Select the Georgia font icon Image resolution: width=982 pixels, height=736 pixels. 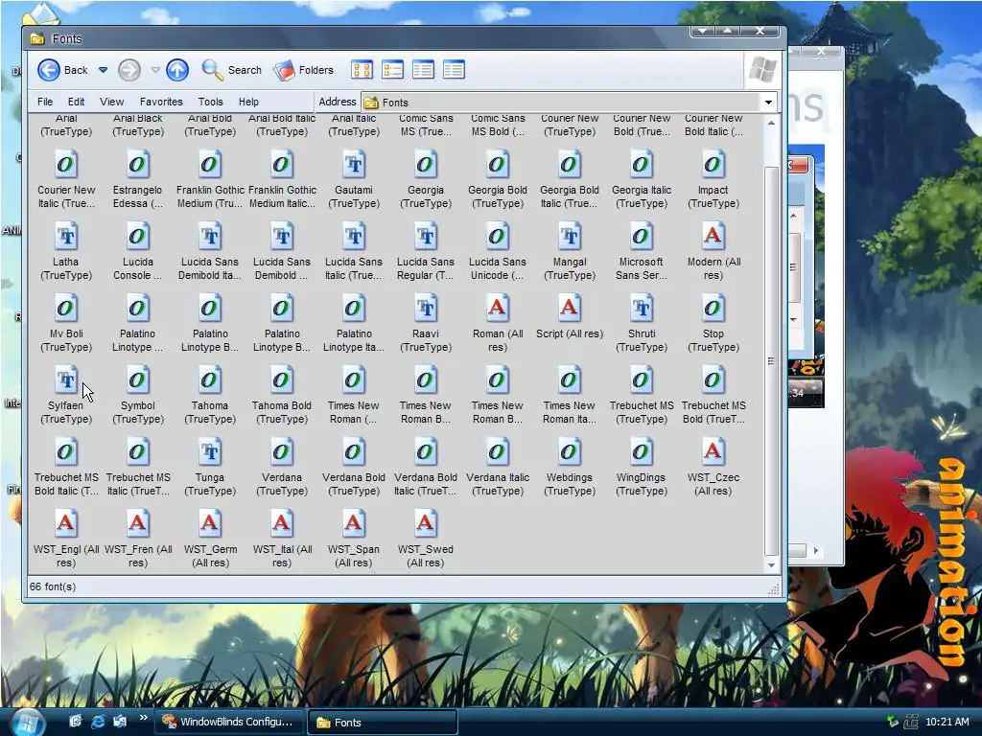[x=426, y=165]
